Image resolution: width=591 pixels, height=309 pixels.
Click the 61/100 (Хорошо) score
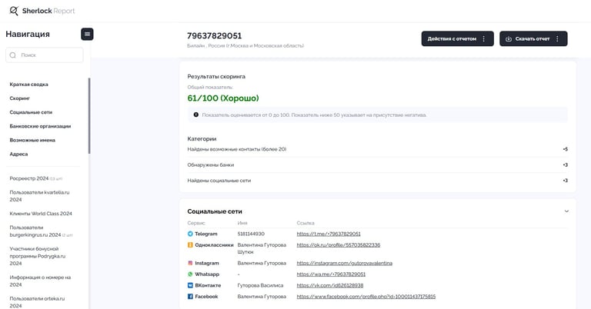222,98
